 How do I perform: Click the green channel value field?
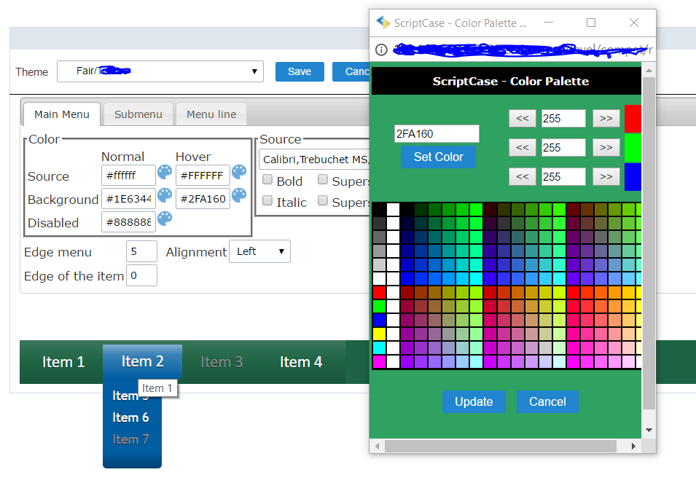pos(563,148)
